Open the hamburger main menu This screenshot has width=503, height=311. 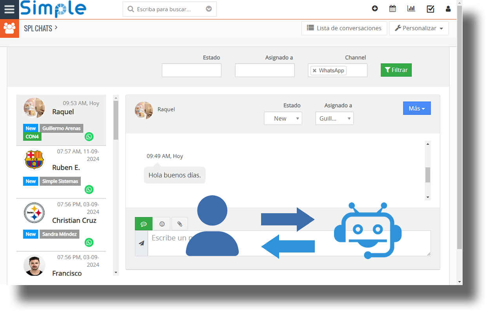point(9,9)
